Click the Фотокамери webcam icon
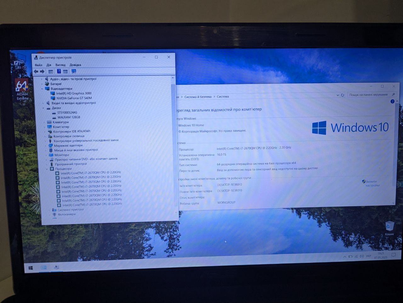The width and height of the screenshot is (403, 303). [x=54, y=214]
